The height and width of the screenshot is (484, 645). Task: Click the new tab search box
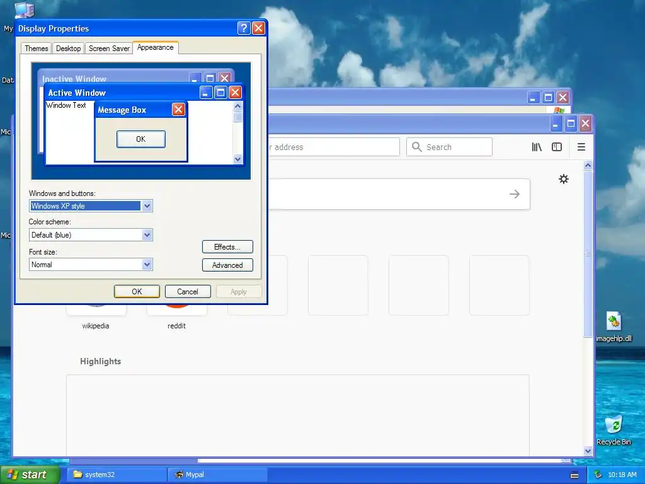399,194
